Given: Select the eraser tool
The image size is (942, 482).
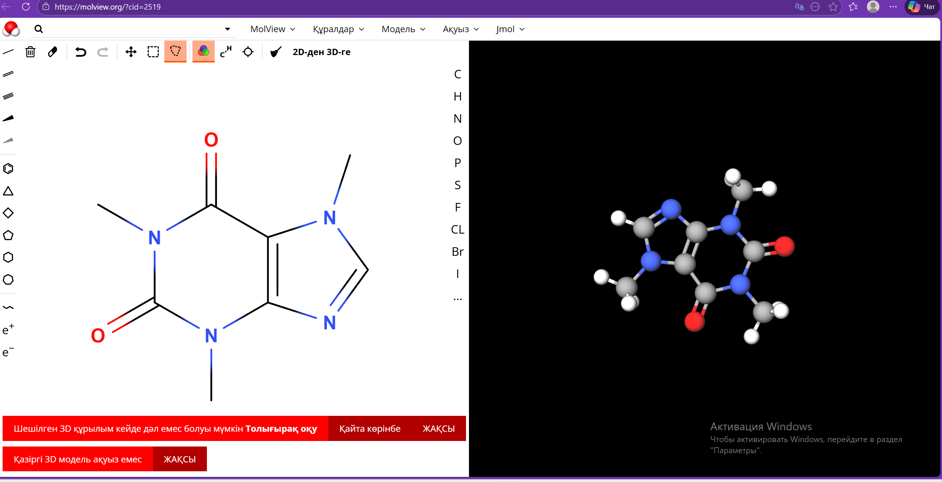Looking at the screenshot, I should (x=53, y=52).
